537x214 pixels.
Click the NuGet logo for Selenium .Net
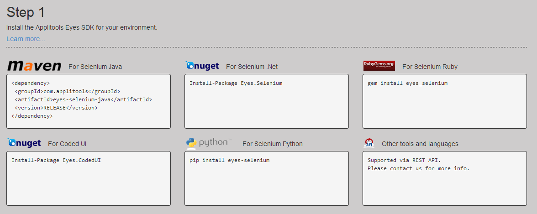(x=202, y=65)
